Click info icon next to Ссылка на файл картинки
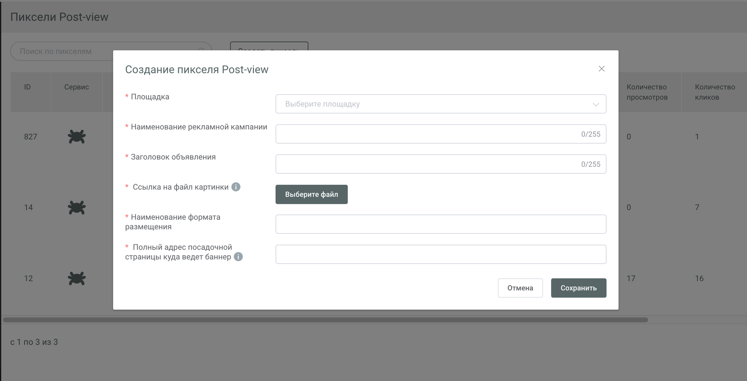The width and height of the screenshot is (747, 381). tap(236, 187)
